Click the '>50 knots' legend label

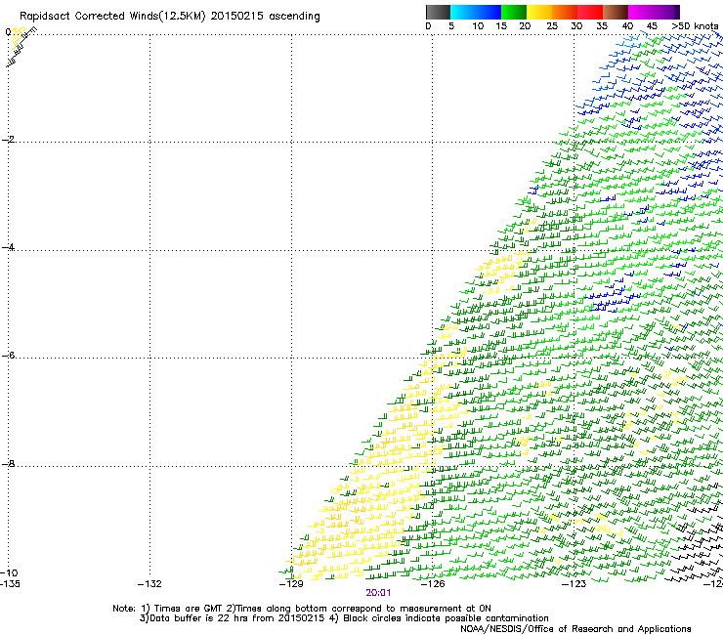pyautogui.click(x=695, y=26)
